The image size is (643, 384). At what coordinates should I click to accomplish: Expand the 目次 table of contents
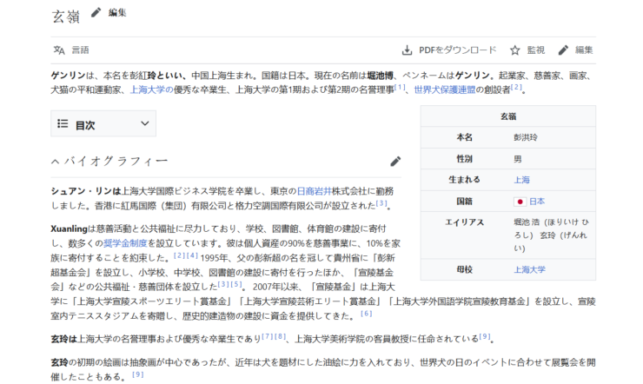(103, 124)
